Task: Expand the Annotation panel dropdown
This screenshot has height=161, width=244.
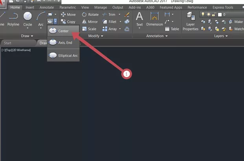Action: [x=156, y=36]
